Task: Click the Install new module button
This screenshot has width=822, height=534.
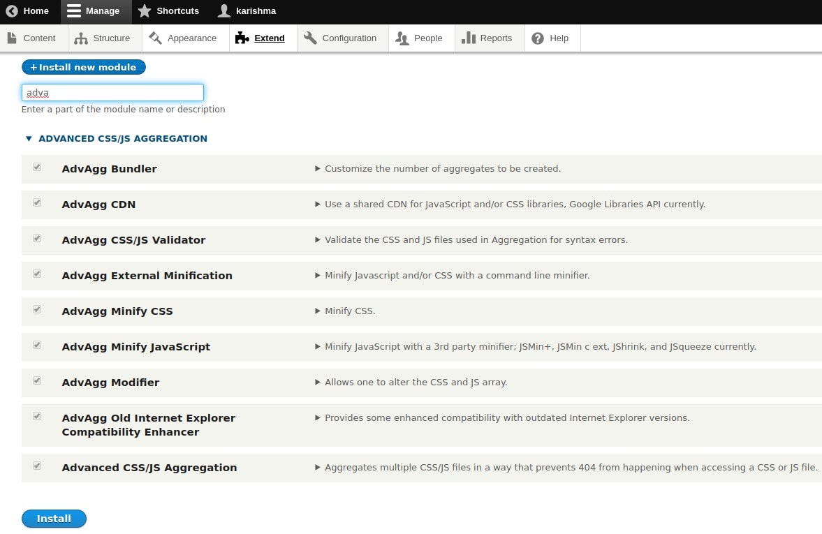Action: [x=83, y=67]
